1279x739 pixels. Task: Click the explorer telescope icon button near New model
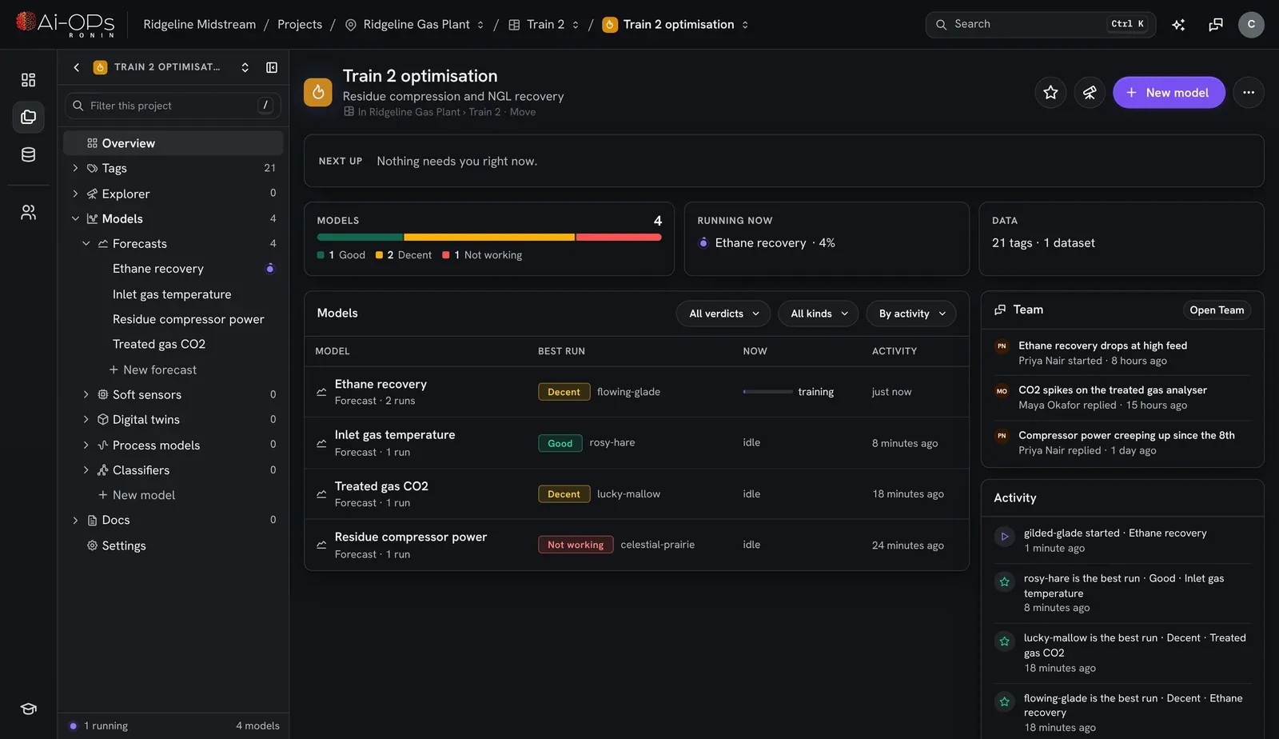(1090, 93)
